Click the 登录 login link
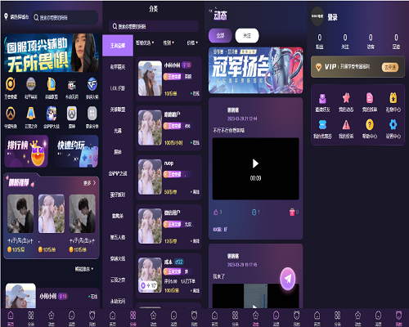Viewport: 409px width, 327px height. (332, 17)
